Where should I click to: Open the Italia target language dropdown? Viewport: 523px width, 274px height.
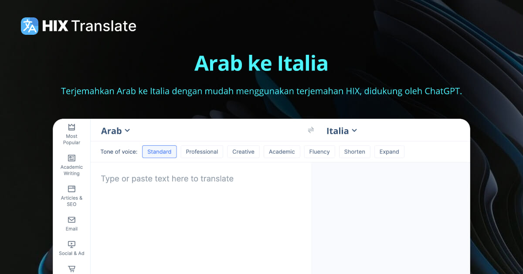click(x=342, y=130)
